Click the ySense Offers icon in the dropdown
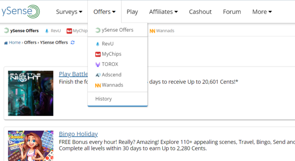The width and height of the screenshot is (295, 161). [98, 30]
